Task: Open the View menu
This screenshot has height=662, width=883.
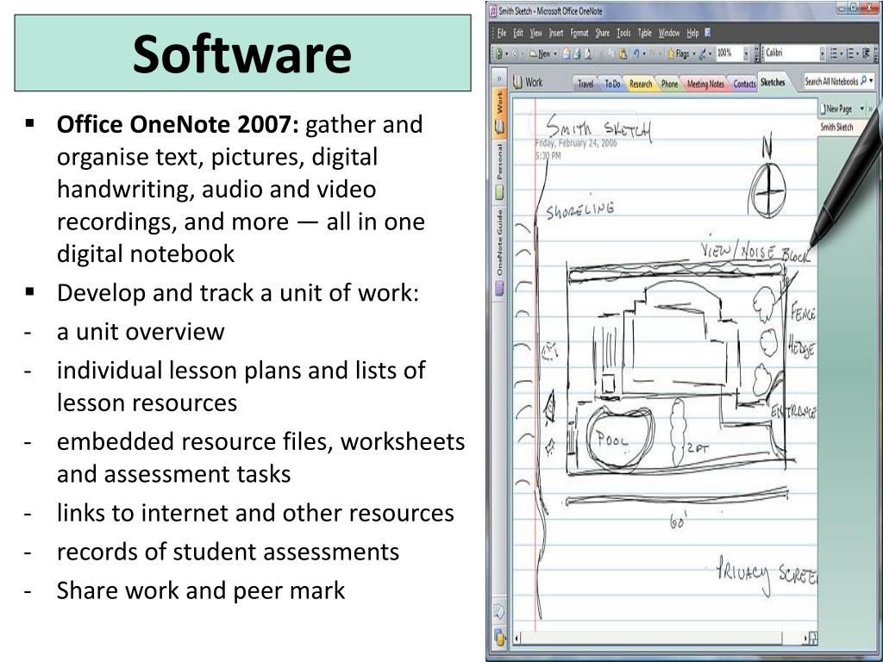Action: point(535,34)
